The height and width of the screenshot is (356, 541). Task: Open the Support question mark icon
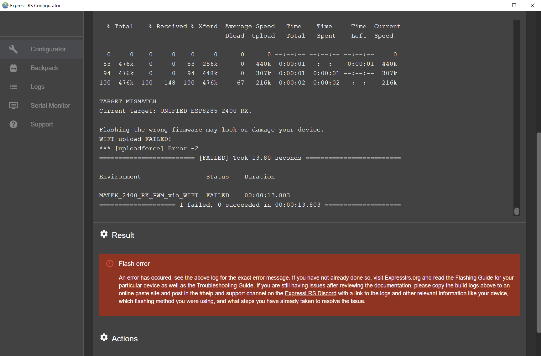13,124
